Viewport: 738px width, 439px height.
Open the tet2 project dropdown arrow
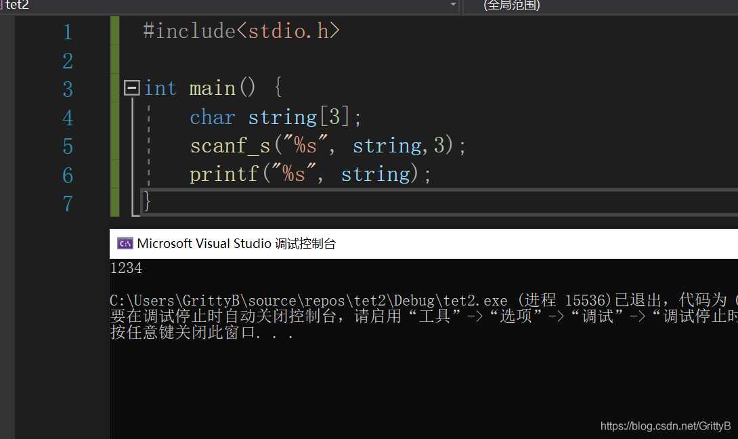pos(453,4)
